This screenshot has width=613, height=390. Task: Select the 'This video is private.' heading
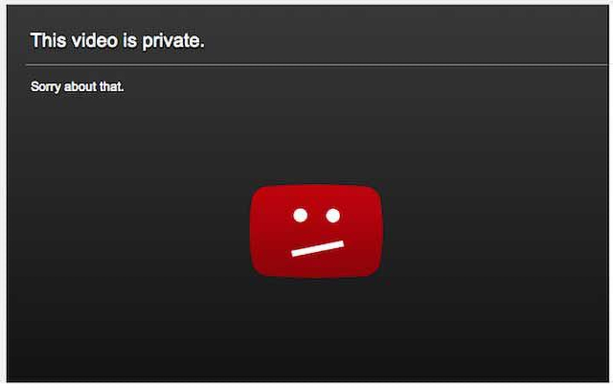tap(117, 40)
